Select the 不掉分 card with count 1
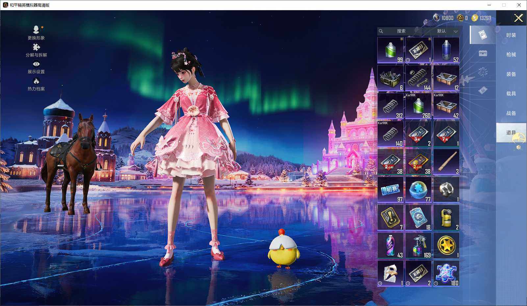The width and height of the screenshot is (527, 306). click(x=418, y=50)
